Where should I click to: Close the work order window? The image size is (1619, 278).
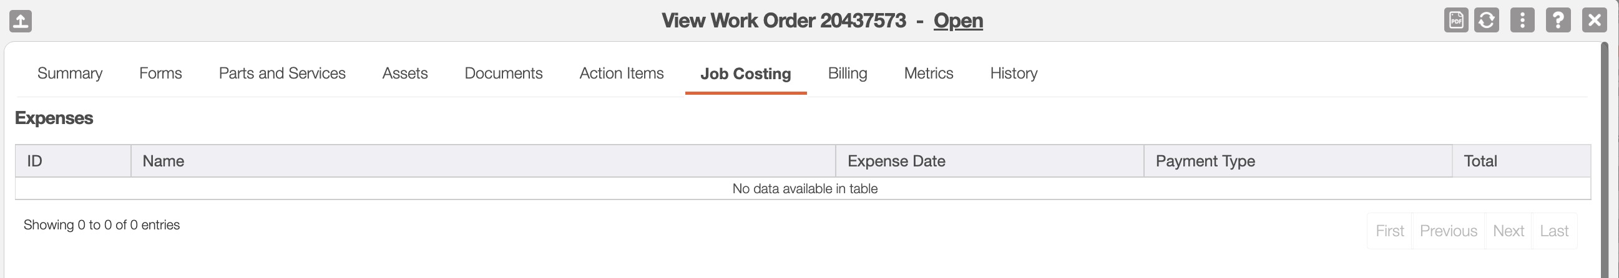pos(1594,21)
